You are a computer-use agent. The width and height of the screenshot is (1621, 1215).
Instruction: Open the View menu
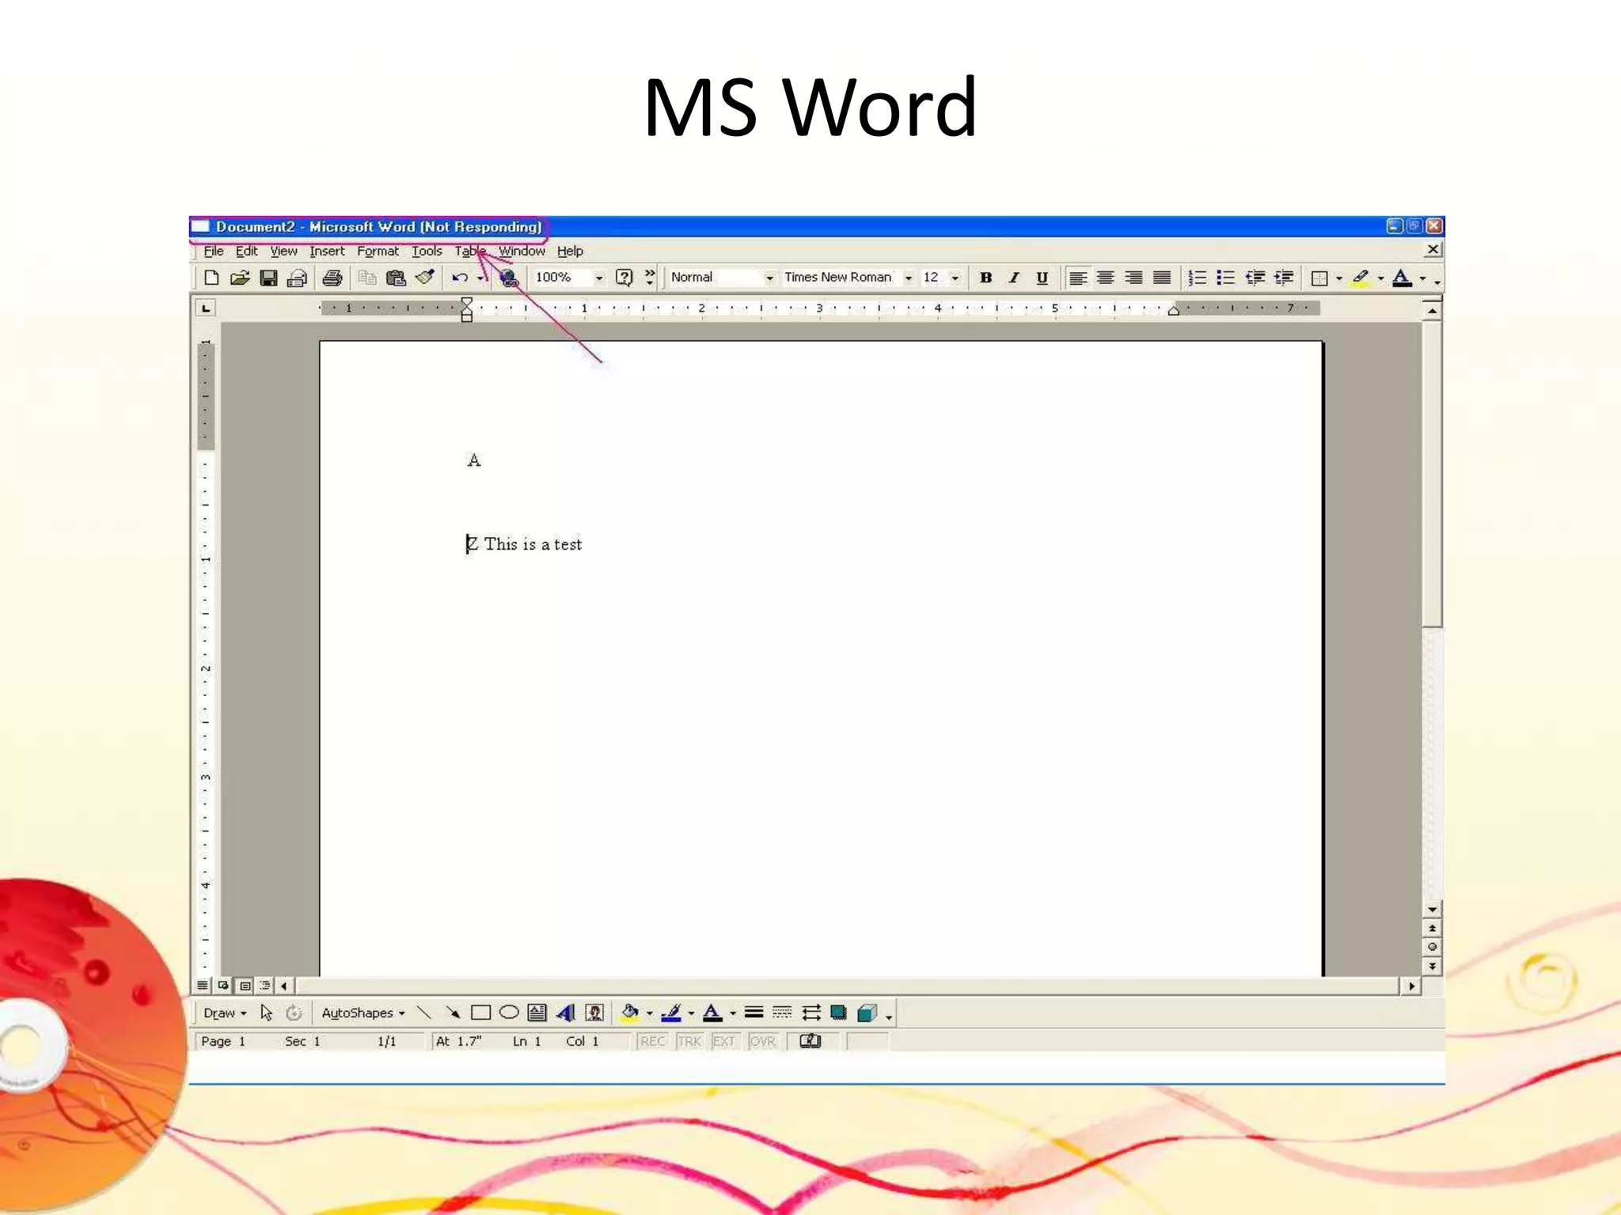click(x=283, y=251)
